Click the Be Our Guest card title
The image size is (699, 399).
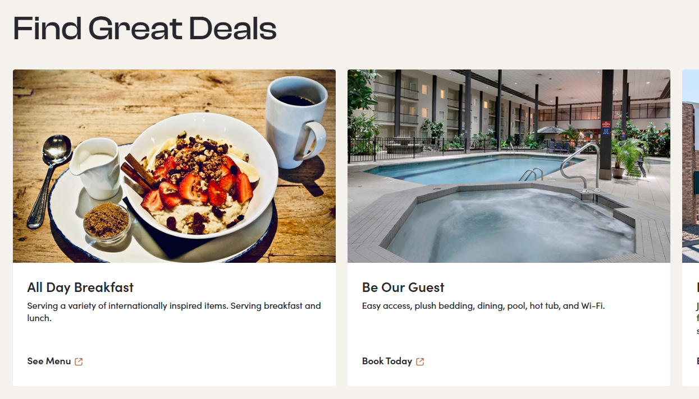[403, 287]
